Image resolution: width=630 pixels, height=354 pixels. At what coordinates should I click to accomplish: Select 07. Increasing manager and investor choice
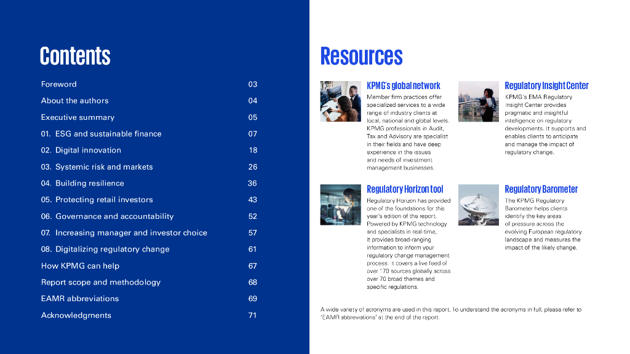coord(124,233)
